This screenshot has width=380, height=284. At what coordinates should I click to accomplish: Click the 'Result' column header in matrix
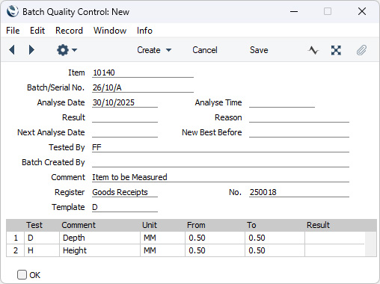point(318,225)
